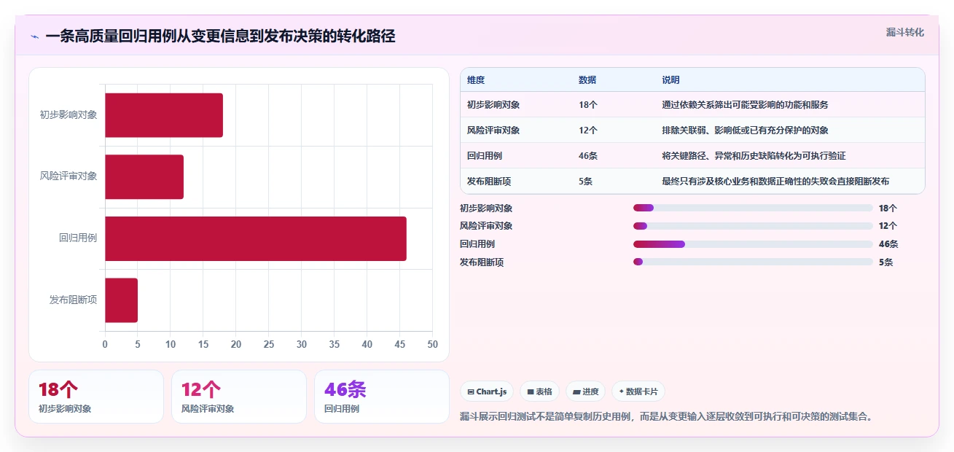
Task: Click the 初步影响对象 chart bar
Action: tap(164, 115)
